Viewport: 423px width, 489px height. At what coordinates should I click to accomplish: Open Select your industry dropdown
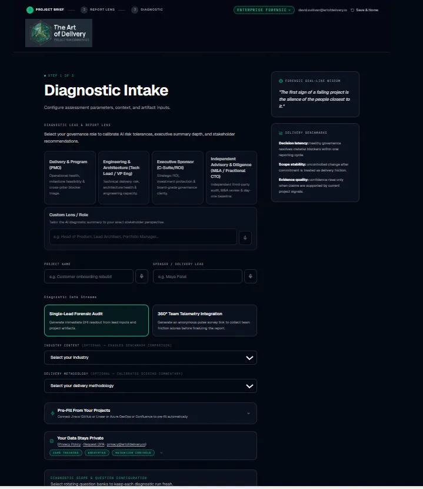pyautogui.click(x=151, y=358)
